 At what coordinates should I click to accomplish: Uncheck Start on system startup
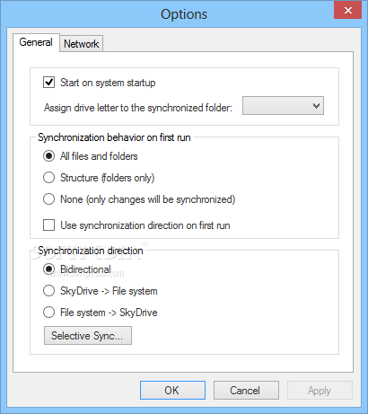coord(48,83)
